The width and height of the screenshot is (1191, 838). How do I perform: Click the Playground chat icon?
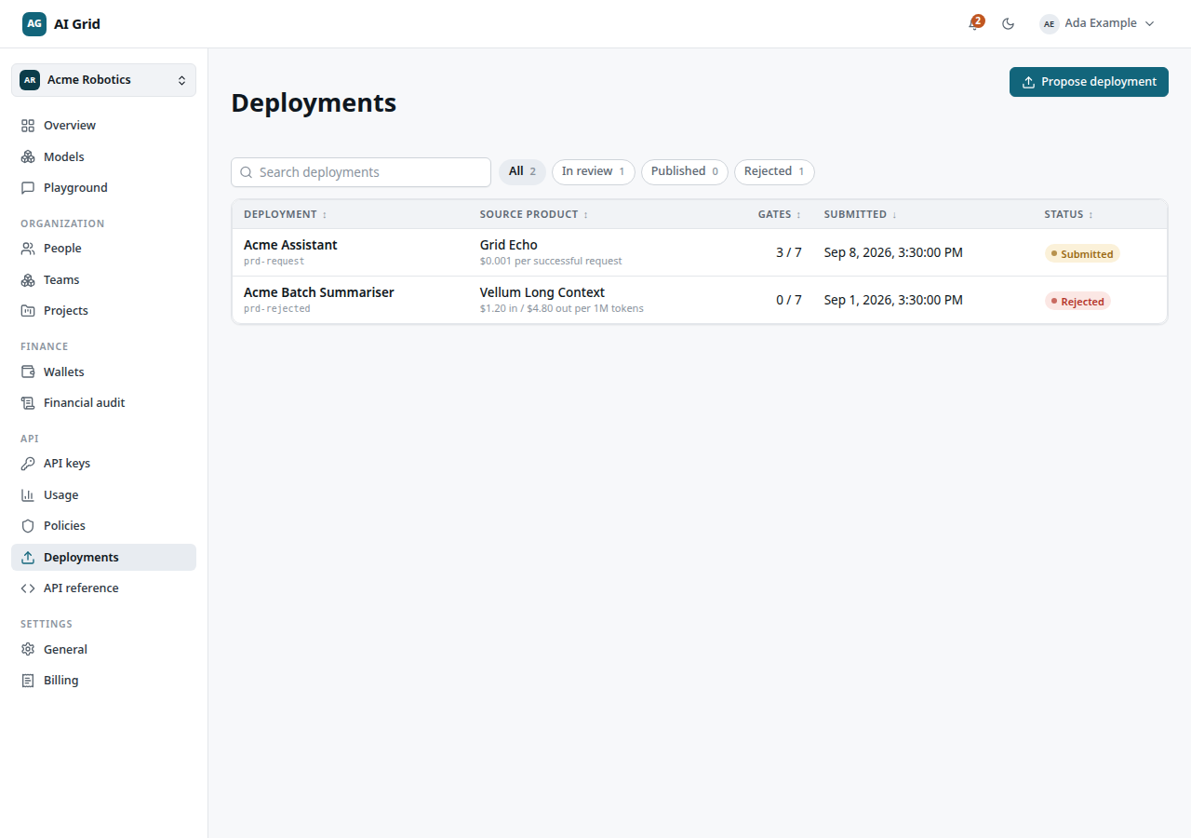point(28,188)
